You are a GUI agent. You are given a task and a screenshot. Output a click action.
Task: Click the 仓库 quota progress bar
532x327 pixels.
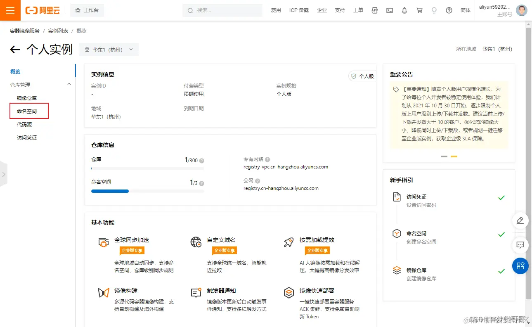[147, 168]
